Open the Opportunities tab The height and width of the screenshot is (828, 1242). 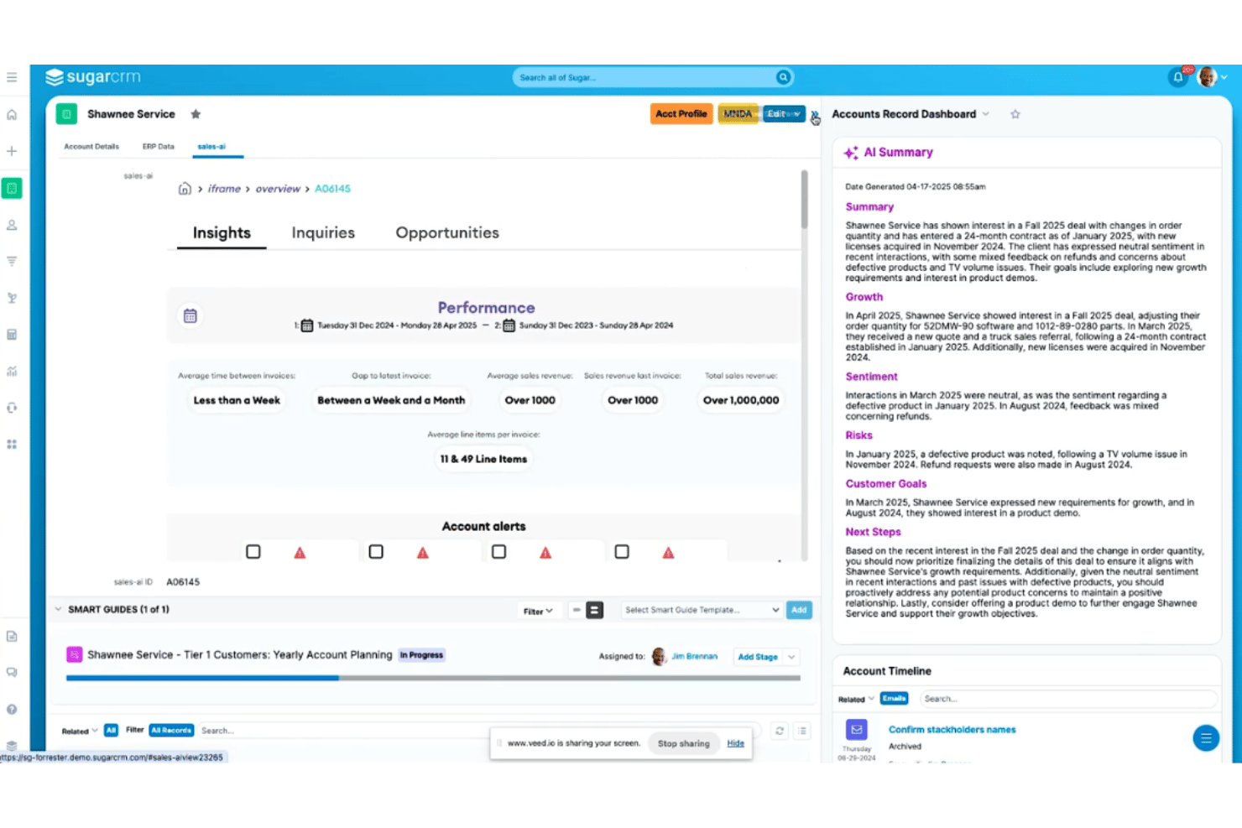pos(447,233)
